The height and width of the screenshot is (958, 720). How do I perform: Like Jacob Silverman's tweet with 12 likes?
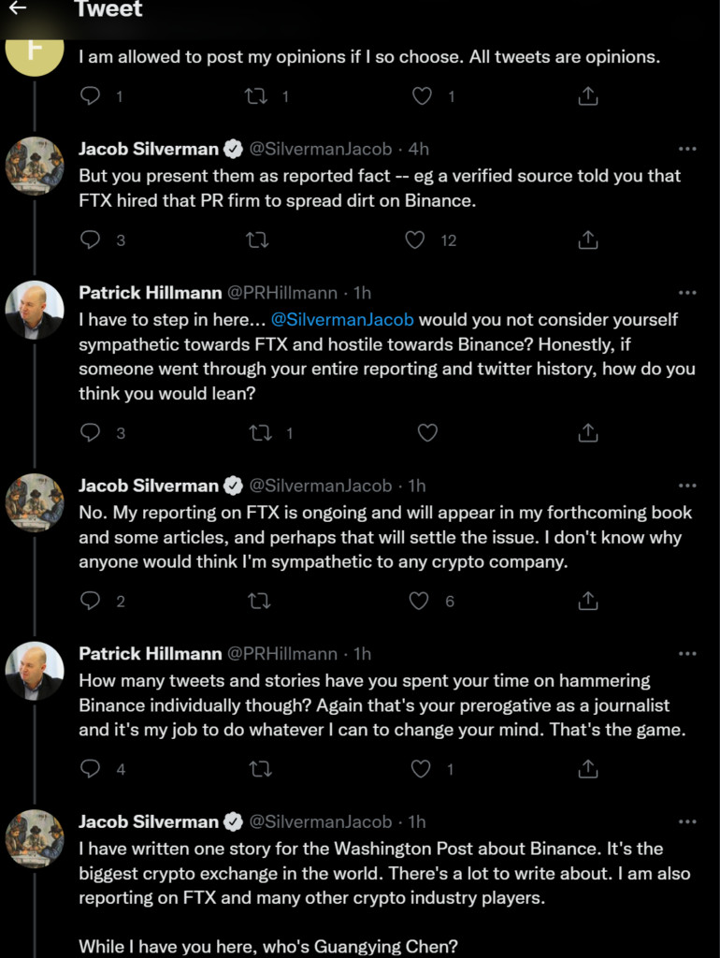415,240
